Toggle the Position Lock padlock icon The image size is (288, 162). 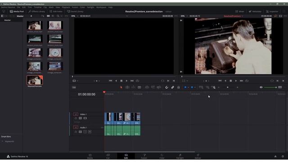tap(179, 87)
